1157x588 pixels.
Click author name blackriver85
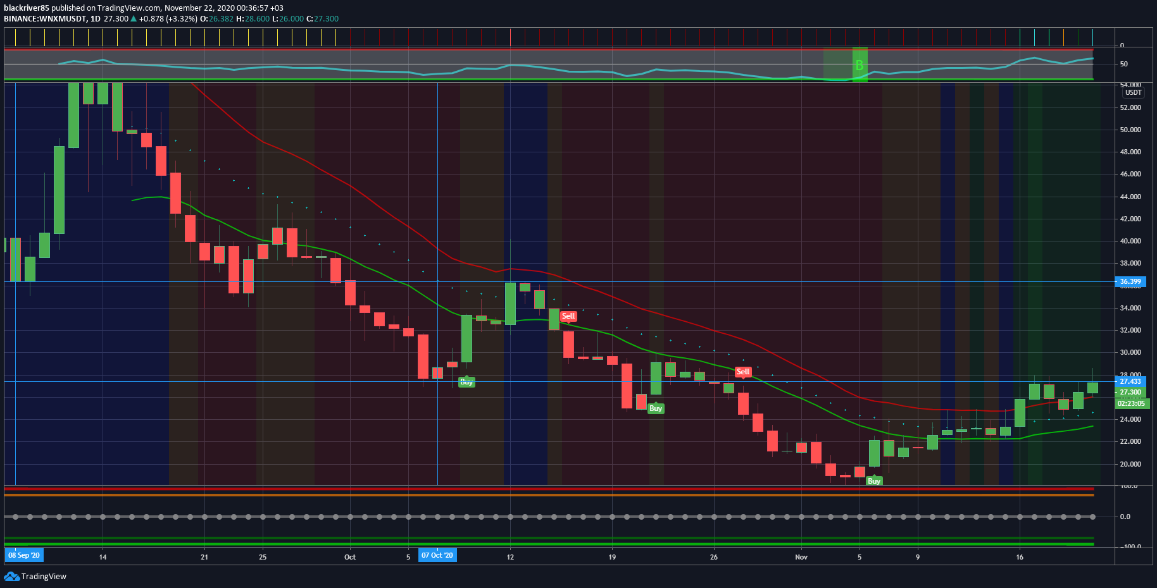27,8
